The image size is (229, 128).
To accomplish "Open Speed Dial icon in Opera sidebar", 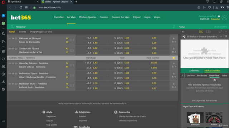I will [3, 52].
